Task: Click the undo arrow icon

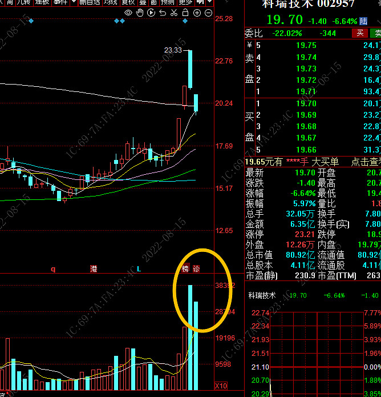Action: coord(162,13)
